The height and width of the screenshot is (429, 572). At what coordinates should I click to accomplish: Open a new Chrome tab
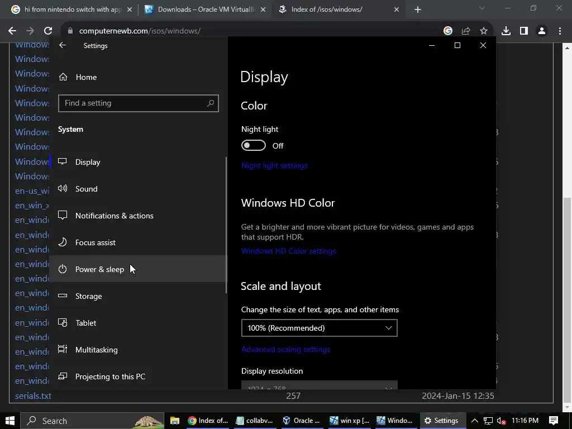tap(418, 9)
